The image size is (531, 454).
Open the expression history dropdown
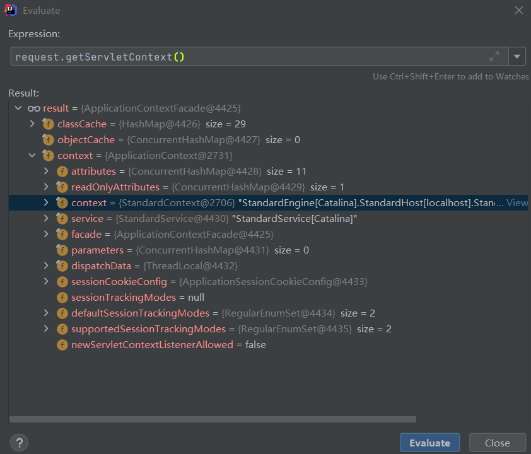click(517, 57)
